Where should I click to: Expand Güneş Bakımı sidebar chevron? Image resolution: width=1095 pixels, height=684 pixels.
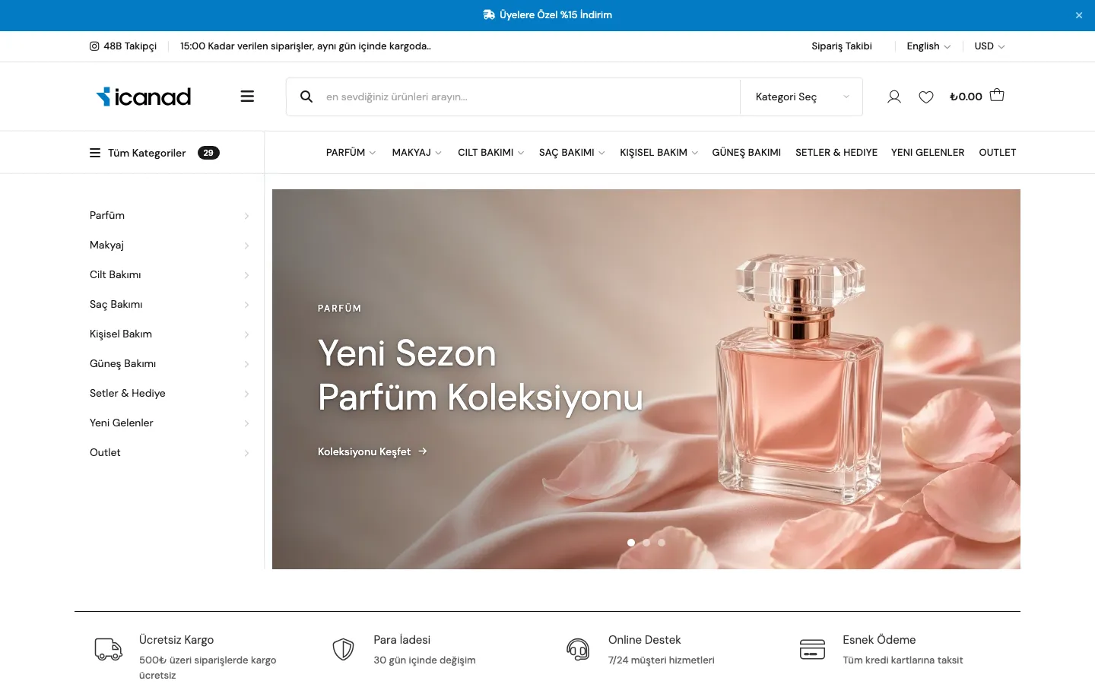[246, 364]
